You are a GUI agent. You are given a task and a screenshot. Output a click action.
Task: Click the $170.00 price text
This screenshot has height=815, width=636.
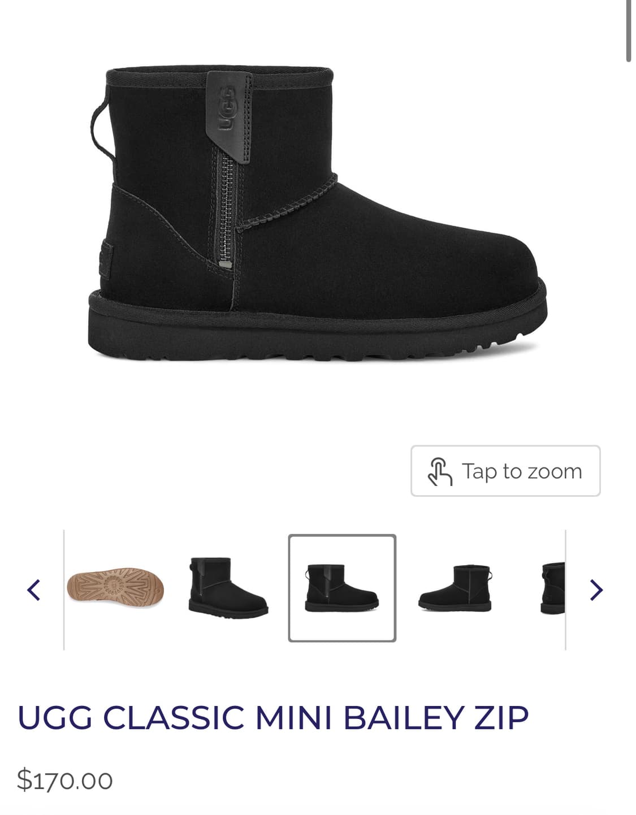(65, 780)
